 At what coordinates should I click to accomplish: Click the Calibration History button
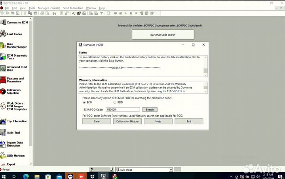coord(127,121)
